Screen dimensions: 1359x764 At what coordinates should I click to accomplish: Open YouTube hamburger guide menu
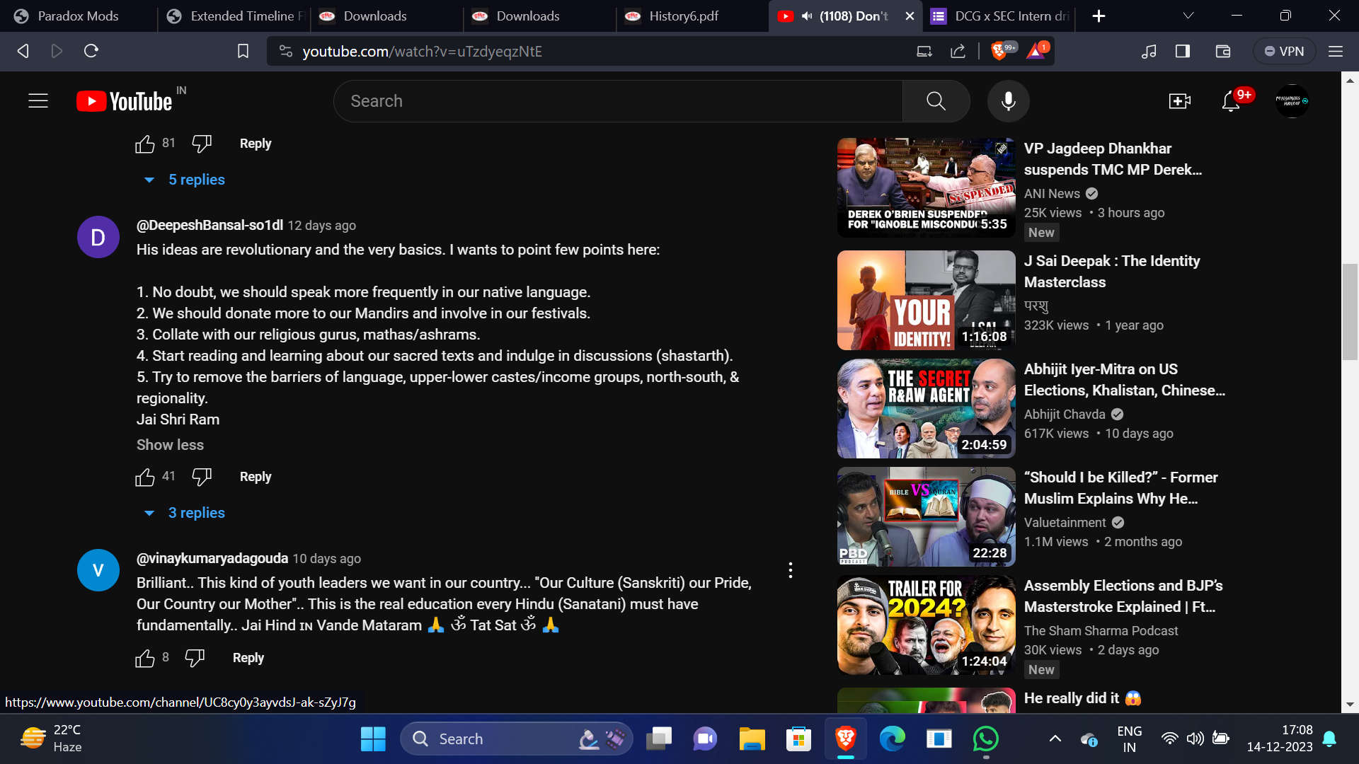tap(38, 101)
